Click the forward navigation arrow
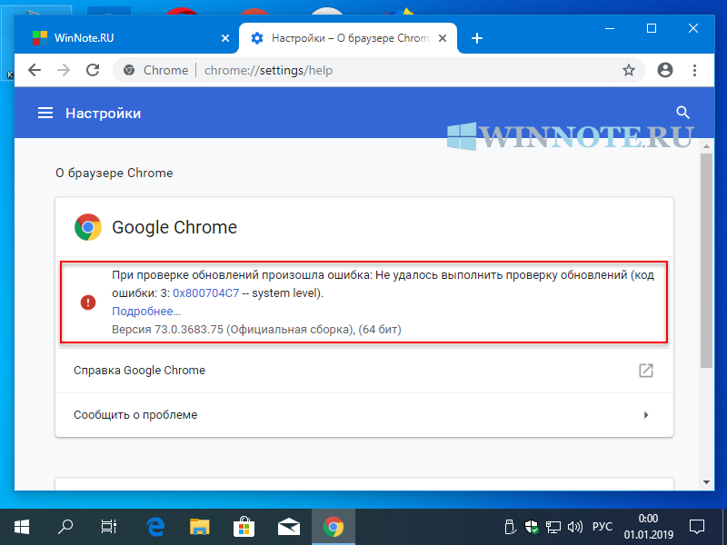 tap(64, 71)
